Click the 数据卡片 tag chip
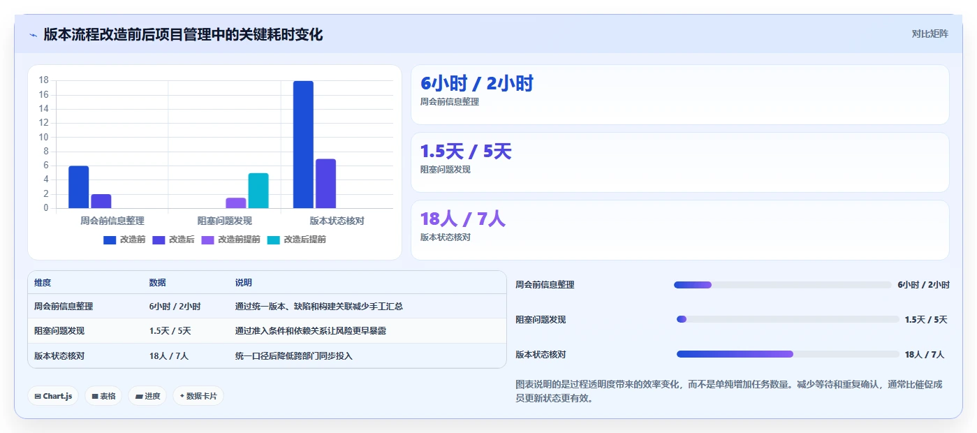The width and height of the screenshot is (977, 433). coord(198,396)
